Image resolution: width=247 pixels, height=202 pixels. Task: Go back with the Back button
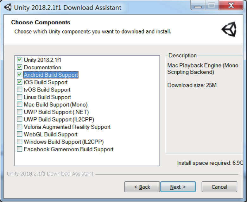pyautogui.click(x=142, y=187)
